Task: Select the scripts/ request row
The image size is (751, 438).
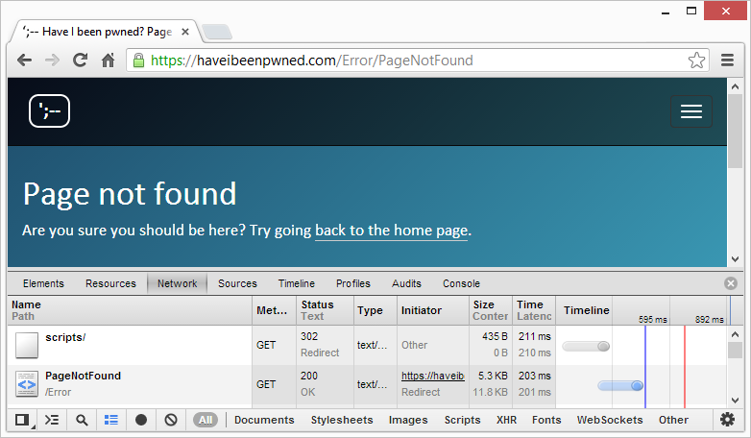Action: click(369, 345)
